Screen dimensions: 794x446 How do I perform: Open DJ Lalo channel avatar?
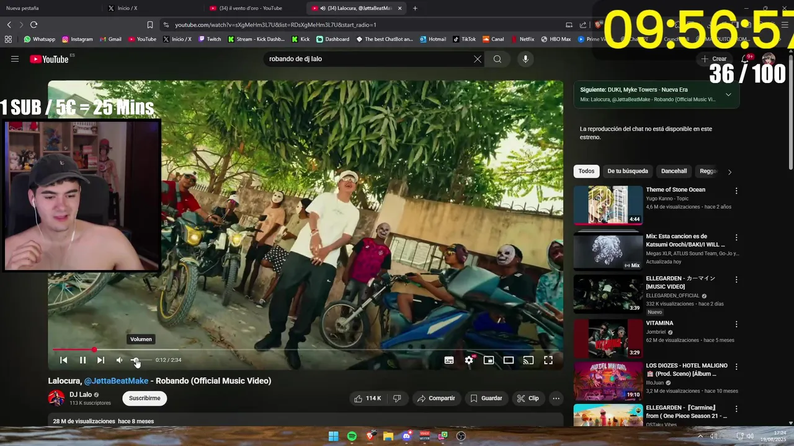tap(56, 398)
